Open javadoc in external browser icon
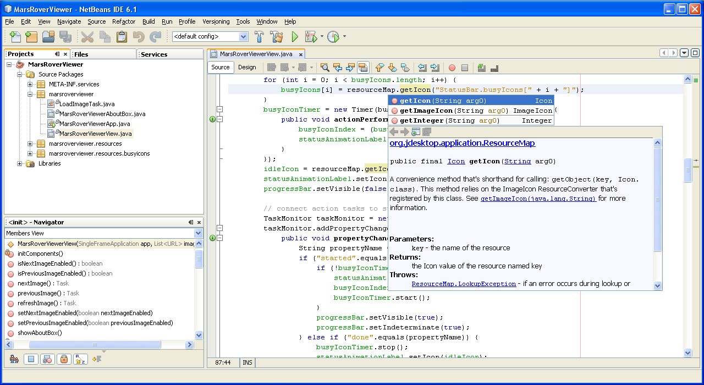Viewport: 704px width, 385px height. click(416, 132)
